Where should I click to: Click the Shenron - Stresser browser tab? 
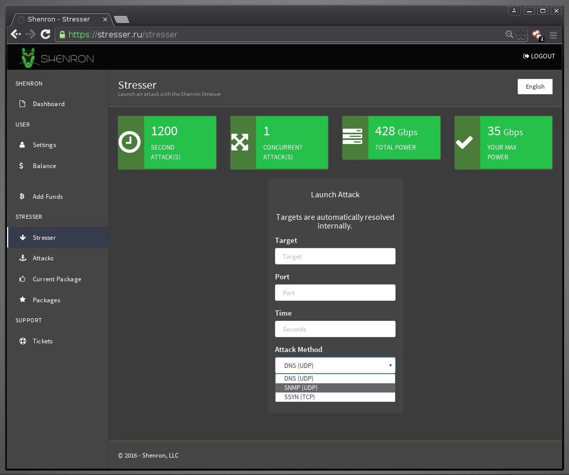(60, 19)
